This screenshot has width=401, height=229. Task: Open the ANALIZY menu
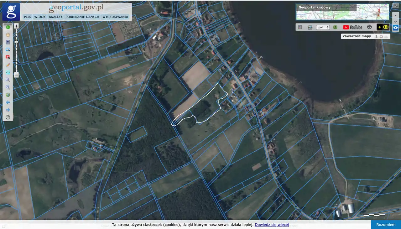pyautogui.click(x=55, y=17)
